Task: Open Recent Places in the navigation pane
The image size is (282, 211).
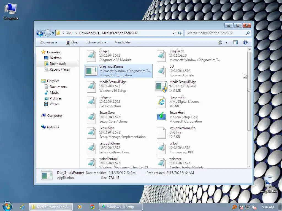Action: [x=59, y=70]
